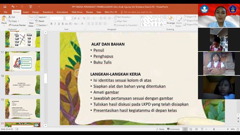Decrease font size icon

[x=79, y=18]
